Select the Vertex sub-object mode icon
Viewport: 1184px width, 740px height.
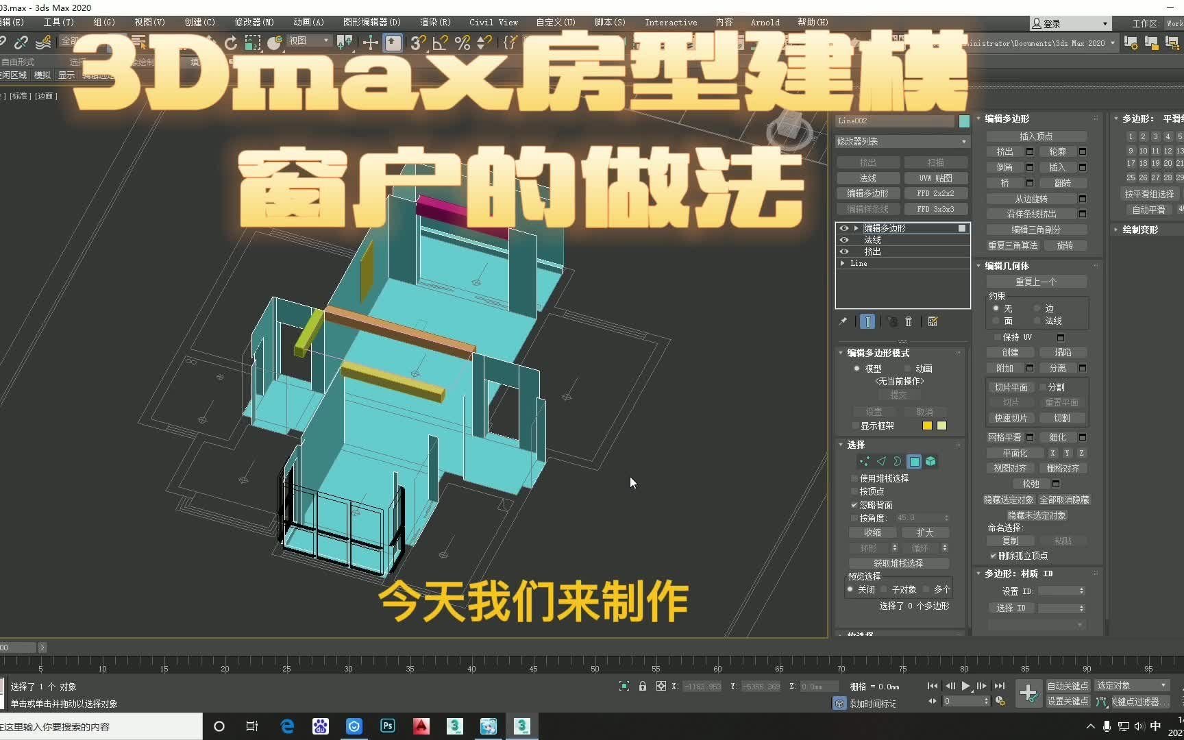(x=865, y=461)
